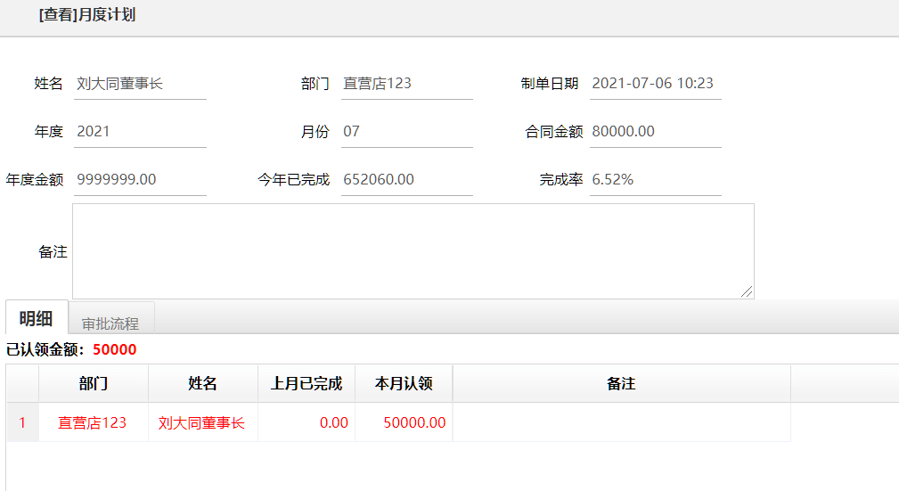Click the 制单日期 date field
This screenshot has width=899, height=491.
655,84
